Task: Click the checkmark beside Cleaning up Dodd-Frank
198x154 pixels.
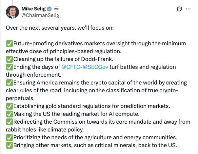Action: (x=9, y=59)
